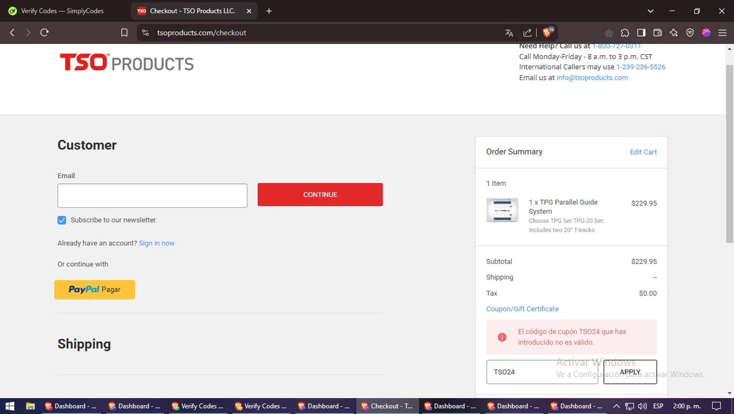This screenshot has width=734, height=414.
Task: Click the Brave VPN shield icon
Action: 690,33
